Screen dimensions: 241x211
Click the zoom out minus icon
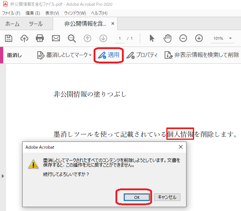click(183, 38)
